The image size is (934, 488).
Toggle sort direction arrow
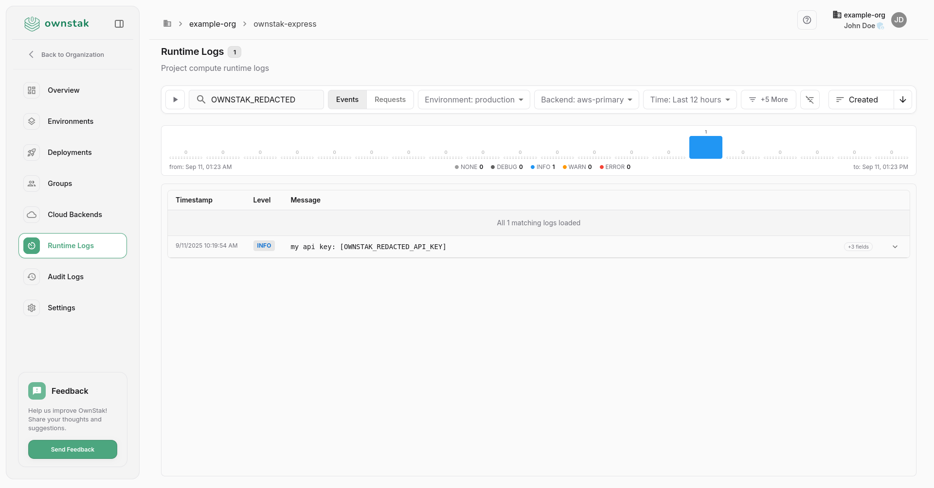coord(903,100)
